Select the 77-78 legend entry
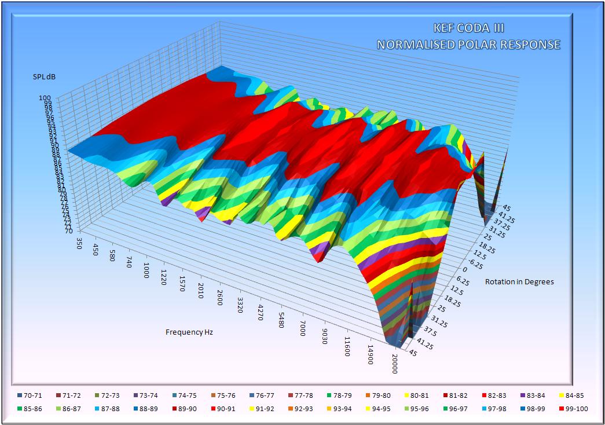Viewport: 605px width, 425px height. point(300,395)
